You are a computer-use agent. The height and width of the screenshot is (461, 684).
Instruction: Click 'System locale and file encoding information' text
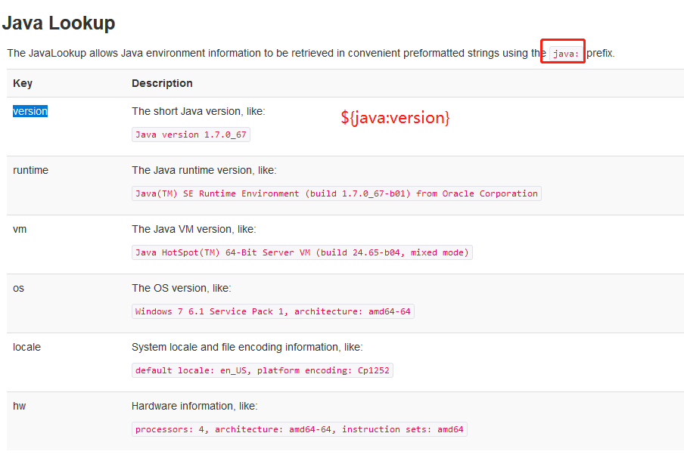[247, 347]
